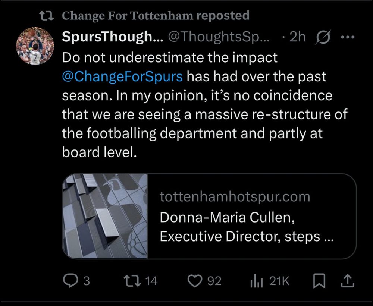Open the @ChangeForSpurs mention
The height and width of the screenshot is (306, 373).
[123, 76]
